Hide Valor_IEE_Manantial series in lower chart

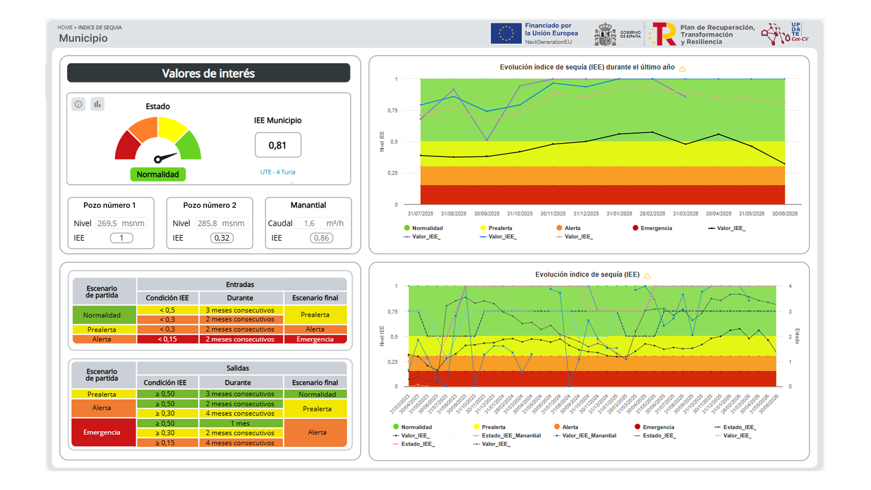(x=585, y=436)
